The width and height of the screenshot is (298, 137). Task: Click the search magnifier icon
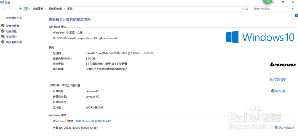click(x=293, y=9)
